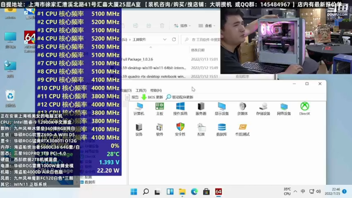This screenshot has height=198, width=352.
Task: Click the 中 input method indicator
Action: tap(303, 191)
